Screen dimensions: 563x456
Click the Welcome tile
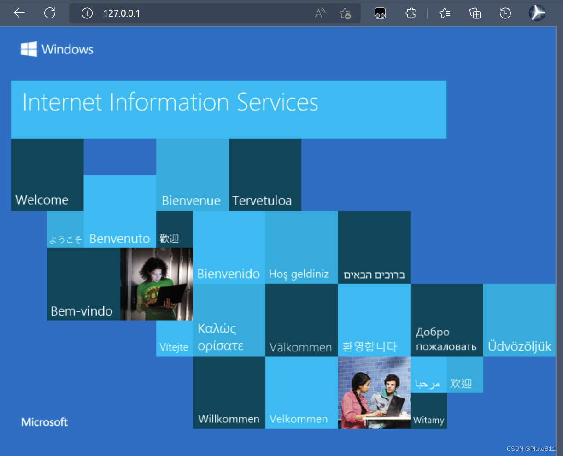(47, 175)
